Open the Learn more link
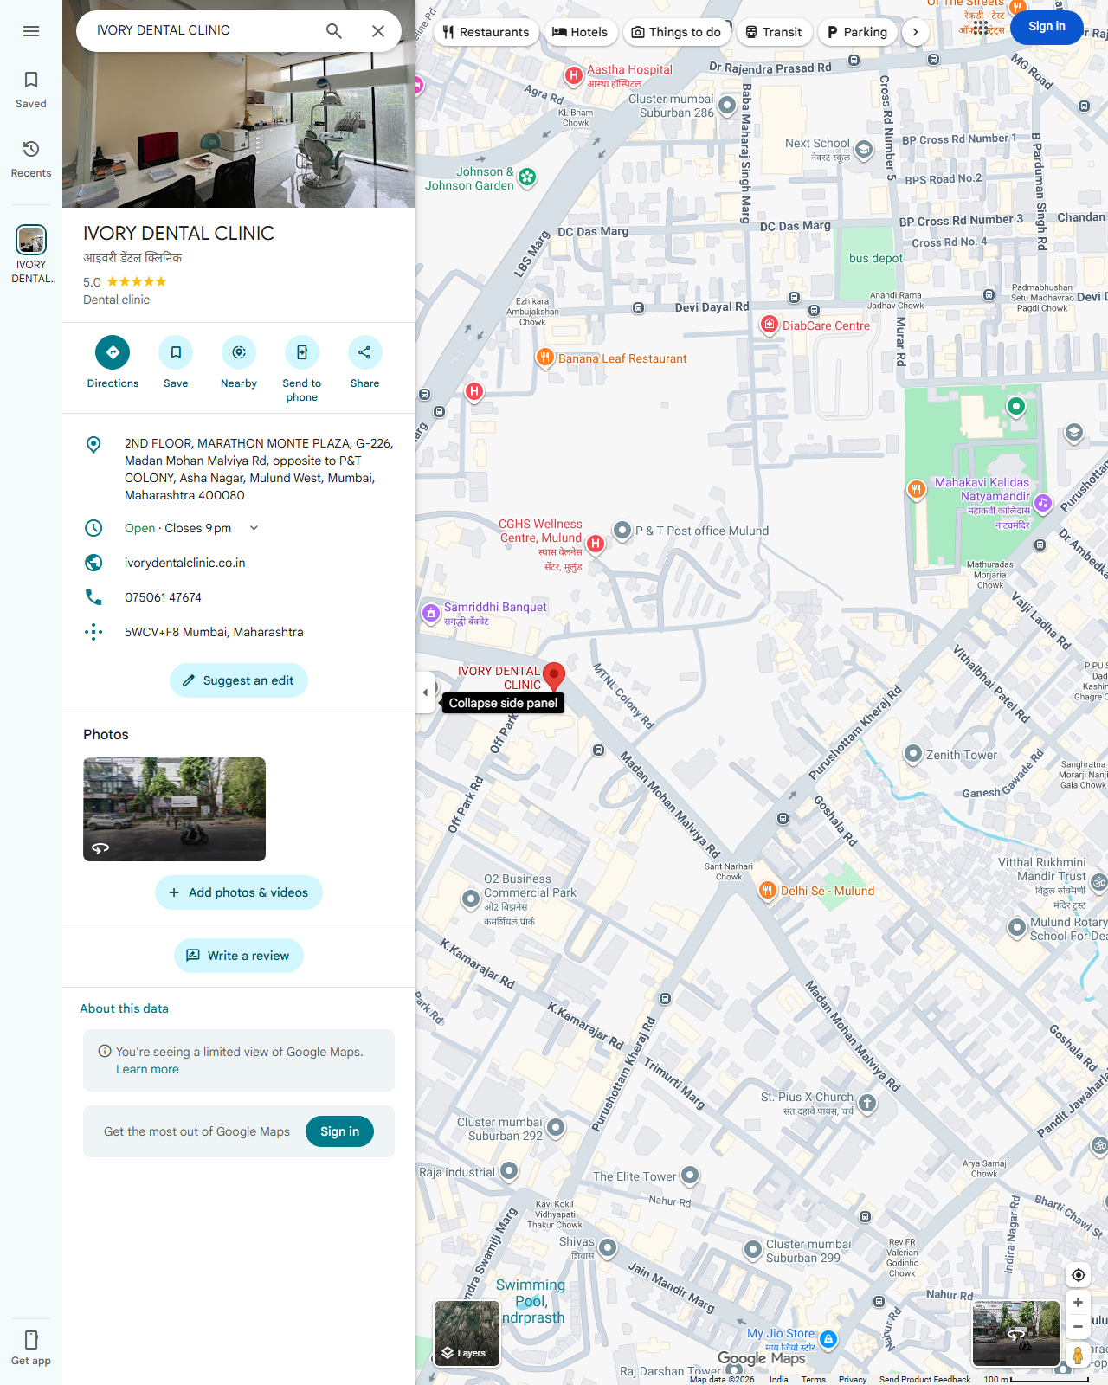The height and width of the screenshot is (1385, 1108). (x=147, y=1069)
